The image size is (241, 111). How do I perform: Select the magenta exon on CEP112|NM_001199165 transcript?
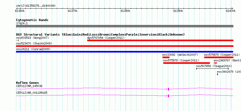tap(168, 96)
